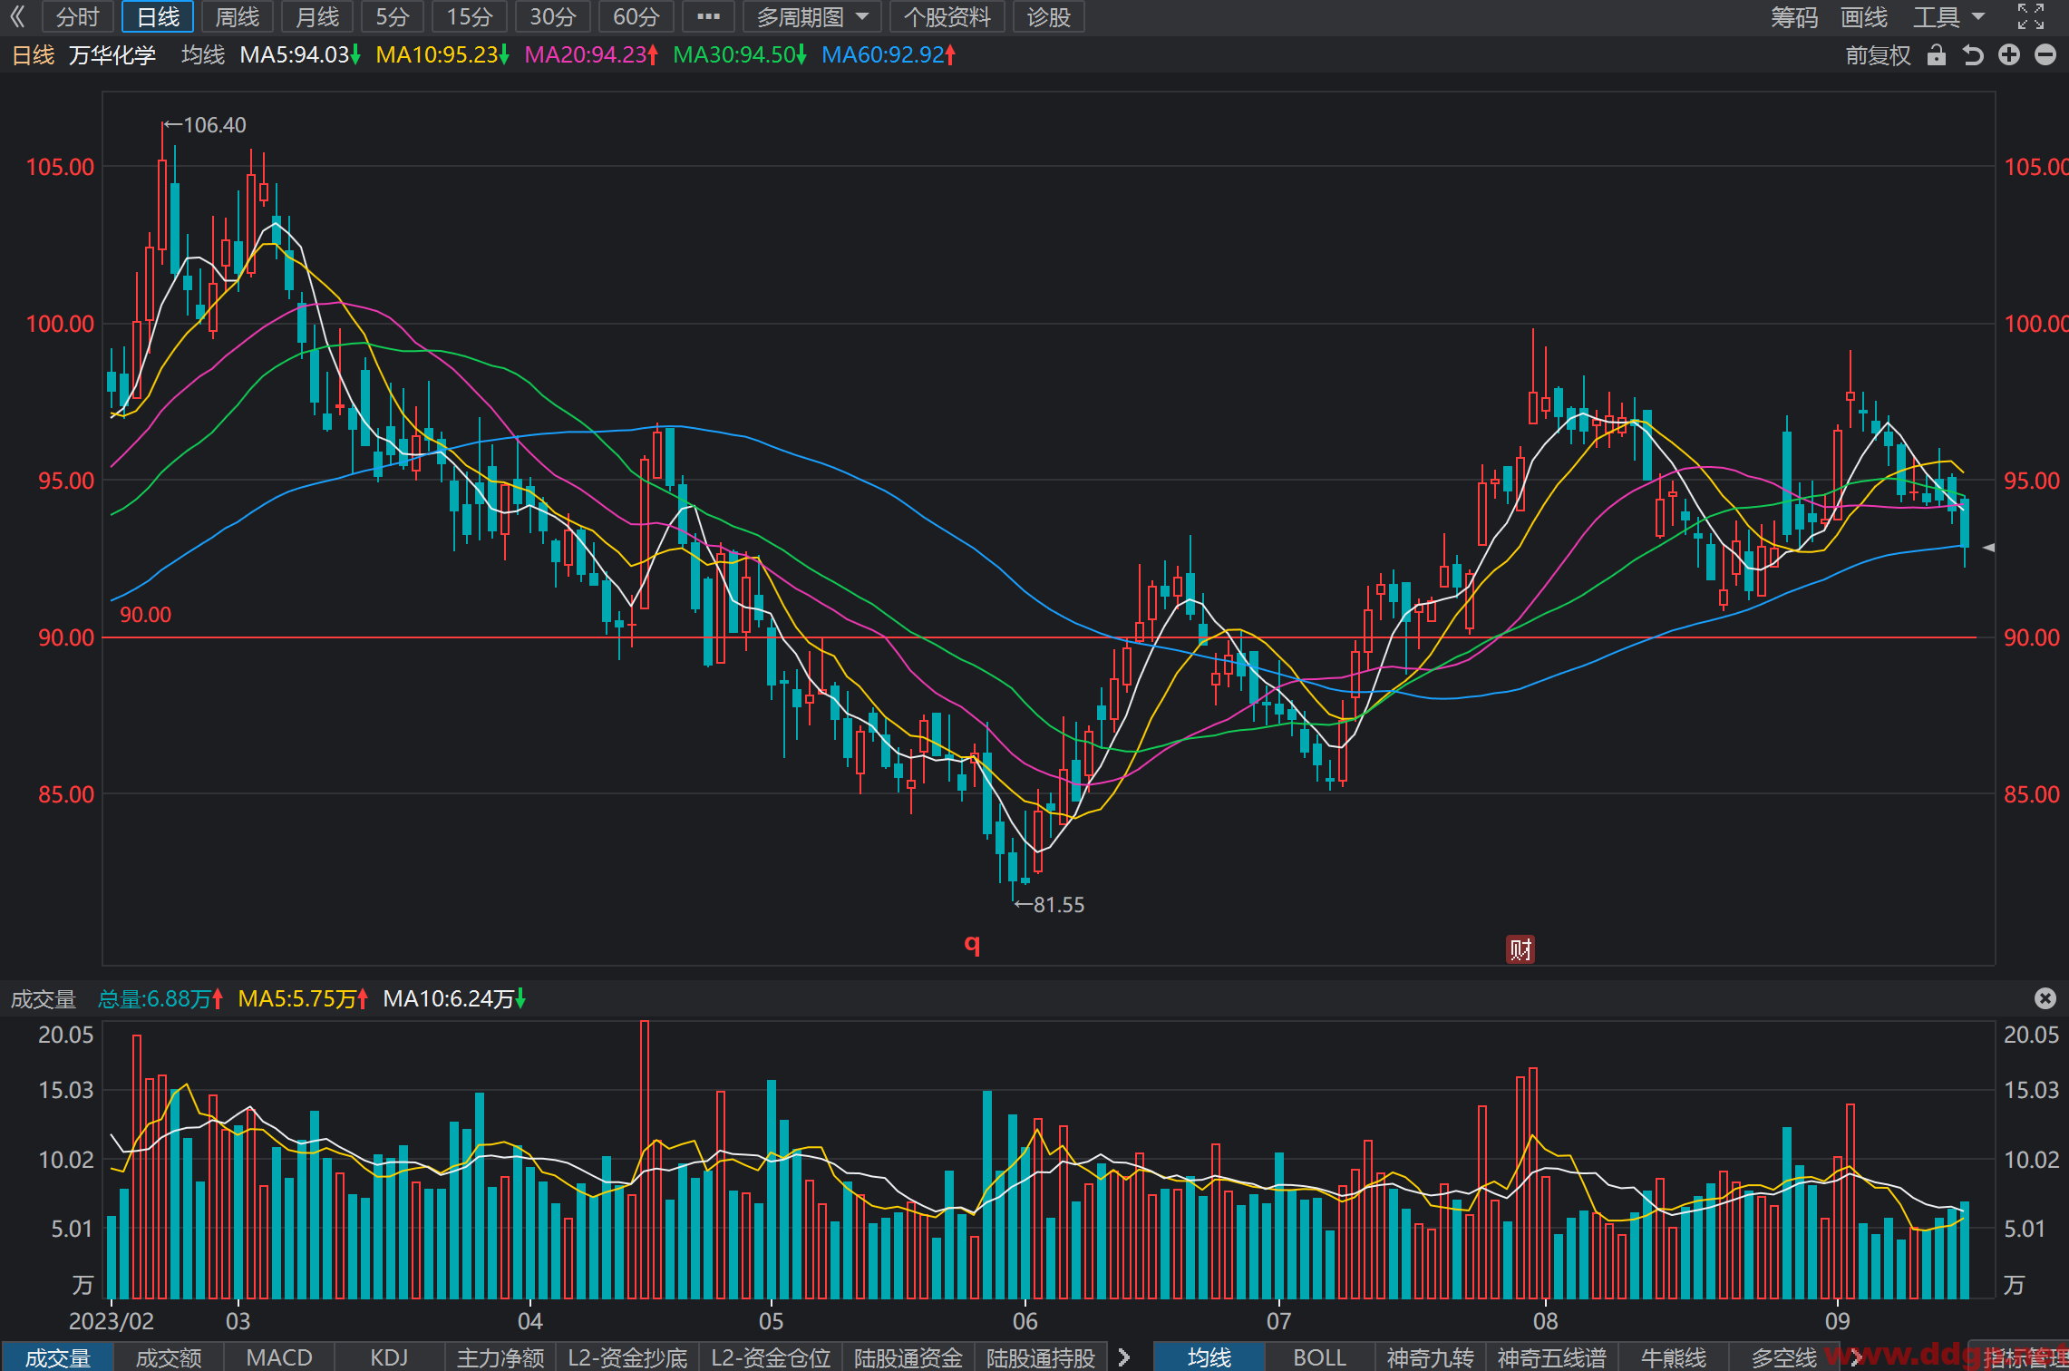Viewport: 2069px width, 1371px height.
Task: Open the 工具 dropdown menu
Action: [1949, 17]
